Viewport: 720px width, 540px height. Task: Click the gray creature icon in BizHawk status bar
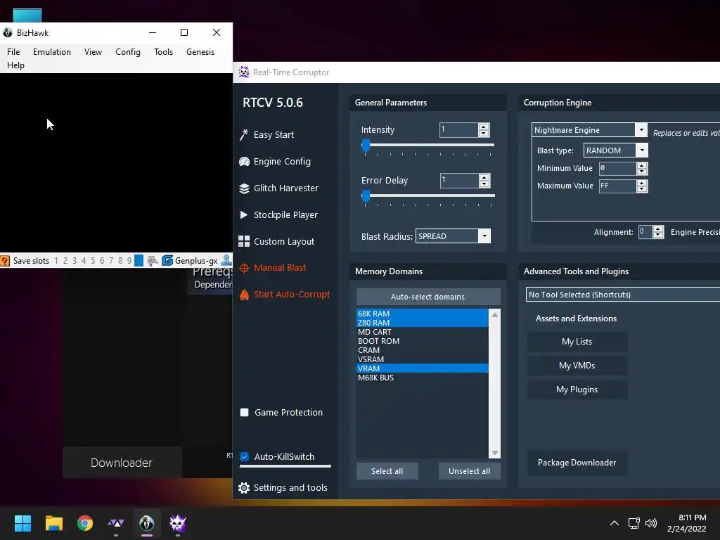153,261
